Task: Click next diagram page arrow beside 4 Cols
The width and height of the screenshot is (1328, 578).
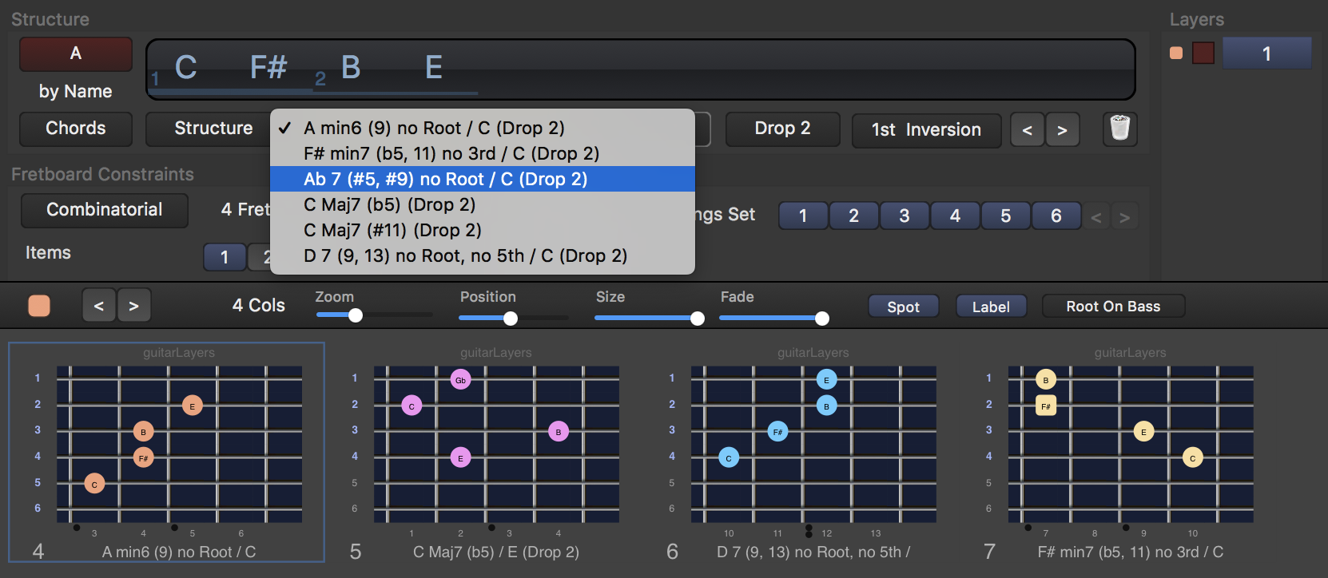Action: [x=133, y=306]
